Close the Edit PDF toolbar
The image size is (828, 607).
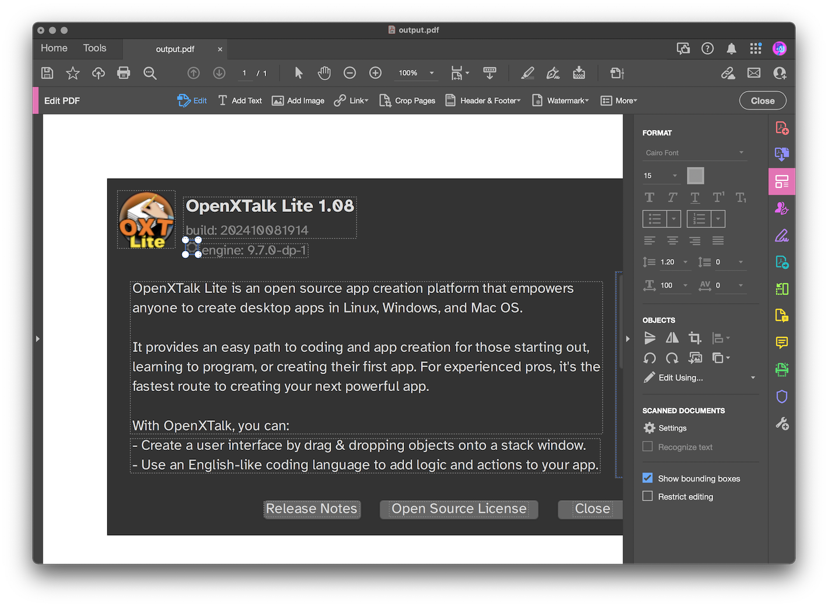(x=763, y=100)
